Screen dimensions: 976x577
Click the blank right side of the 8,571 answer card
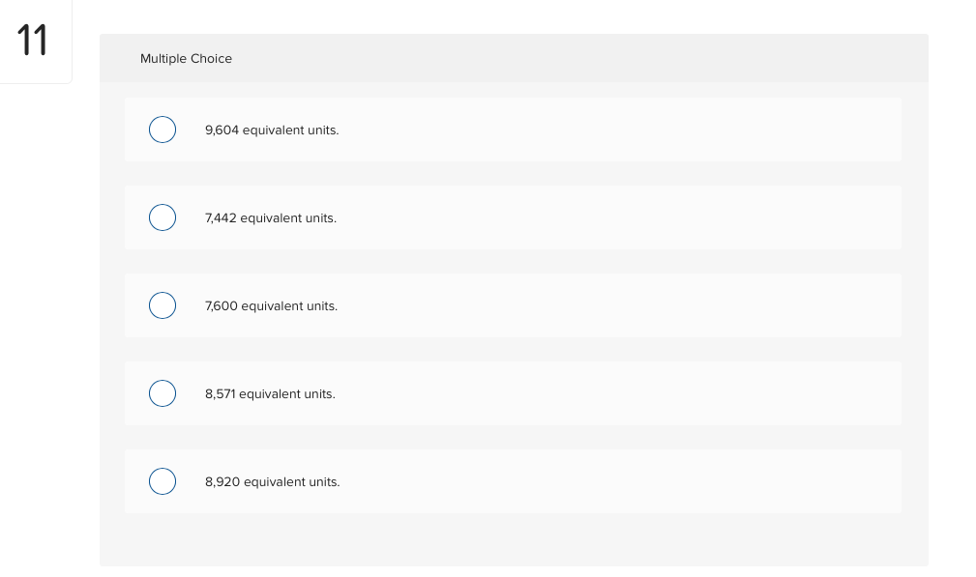point(622,393)
